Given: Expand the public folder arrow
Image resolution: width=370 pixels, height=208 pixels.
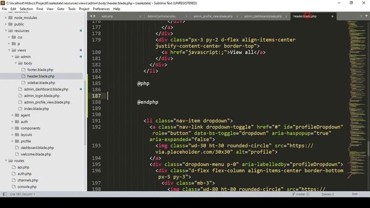Looking at the screenshot, I should [6, 24].
